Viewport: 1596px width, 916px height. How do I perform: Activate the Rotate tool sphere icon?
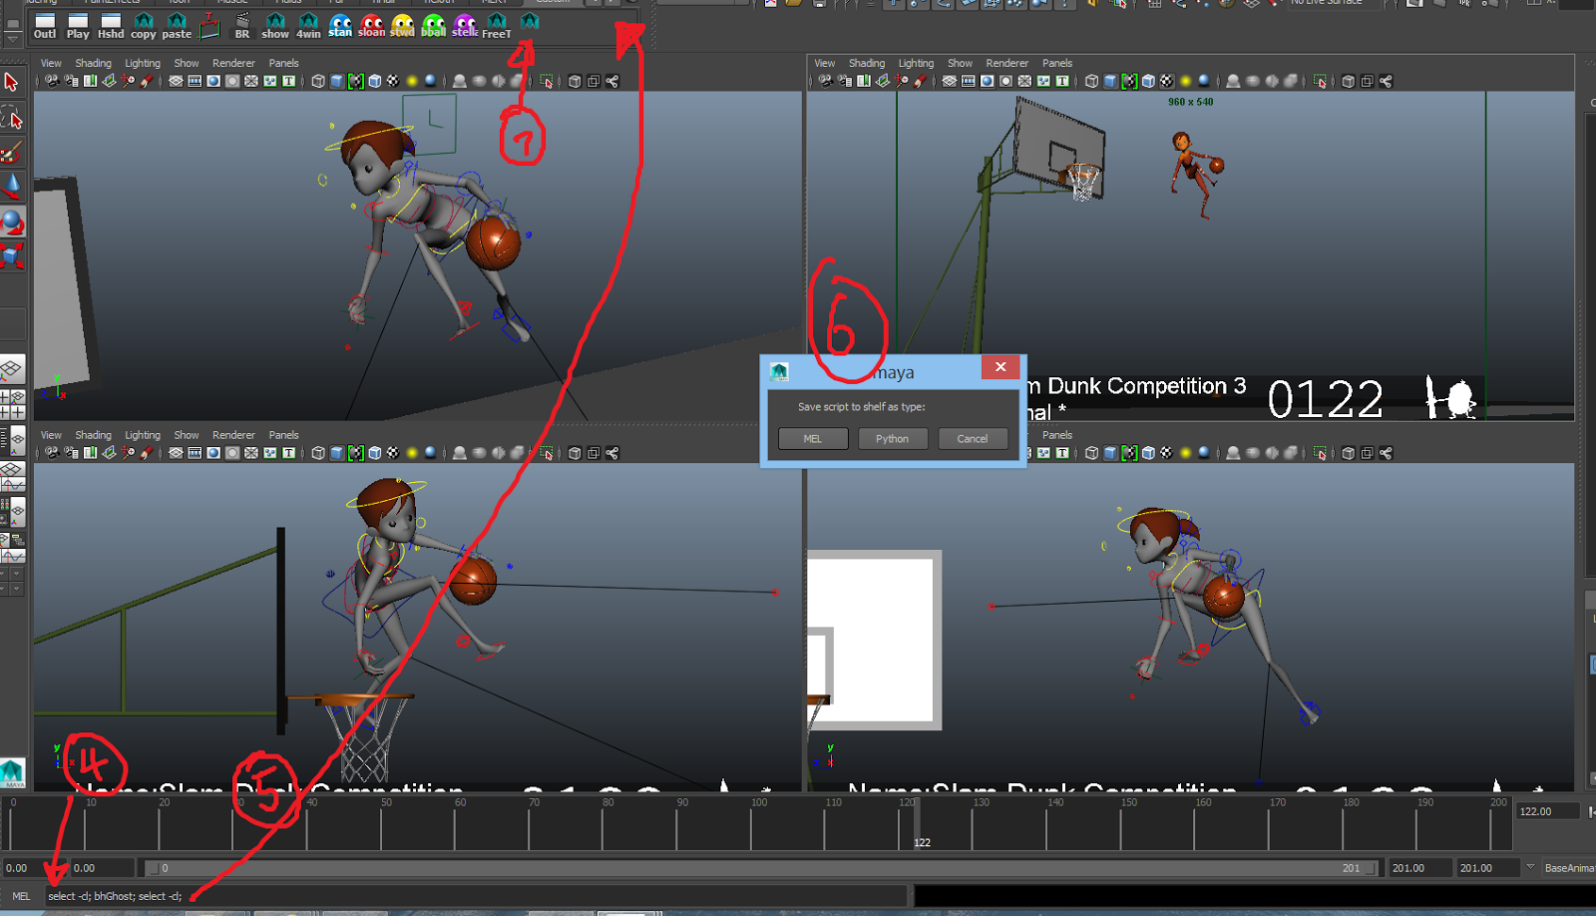[12, 222]
